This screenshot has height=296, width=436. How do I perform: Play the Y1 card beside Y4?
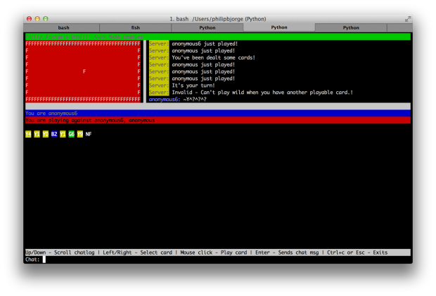click(x=37, y=134)
